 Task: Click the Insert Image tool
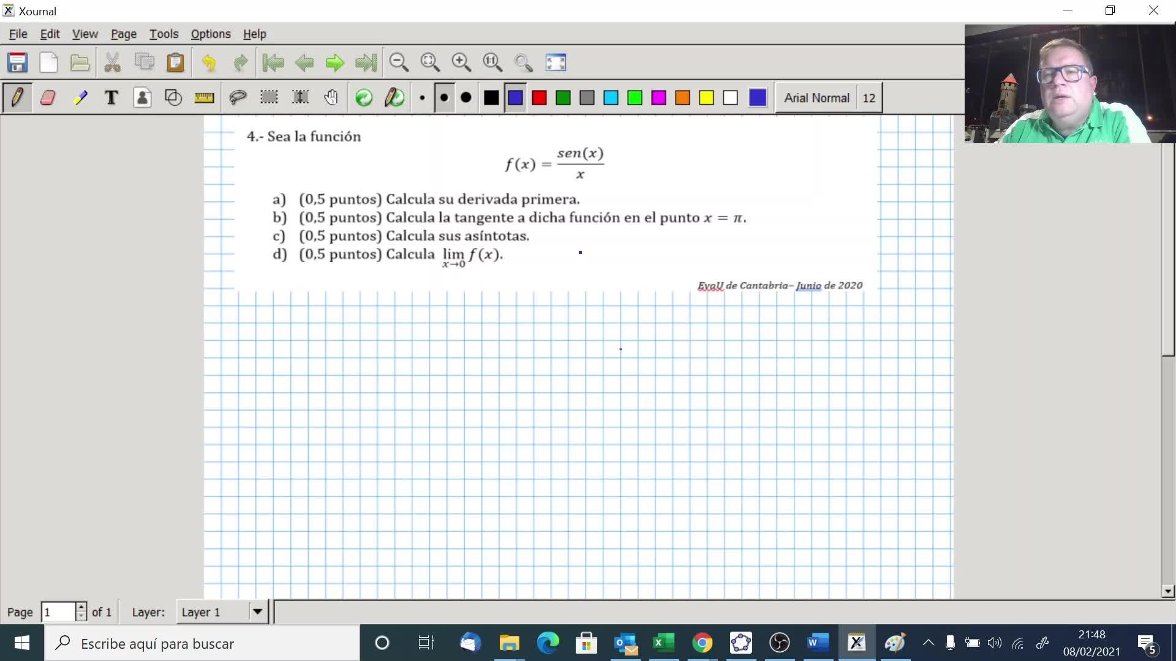pyautogui.click(x=142, y=98)
